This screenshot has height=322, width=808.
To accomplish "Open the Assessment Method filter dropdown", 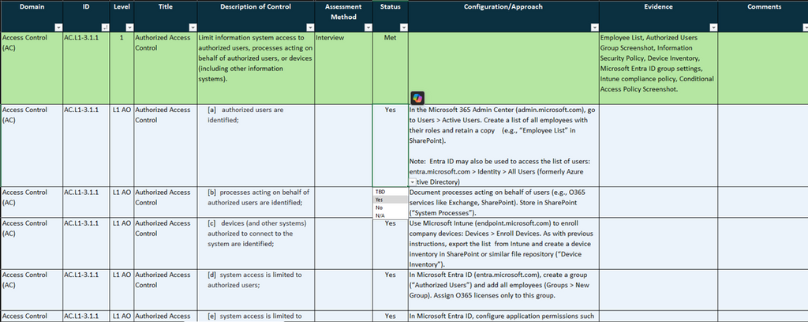I will [368, 28].
